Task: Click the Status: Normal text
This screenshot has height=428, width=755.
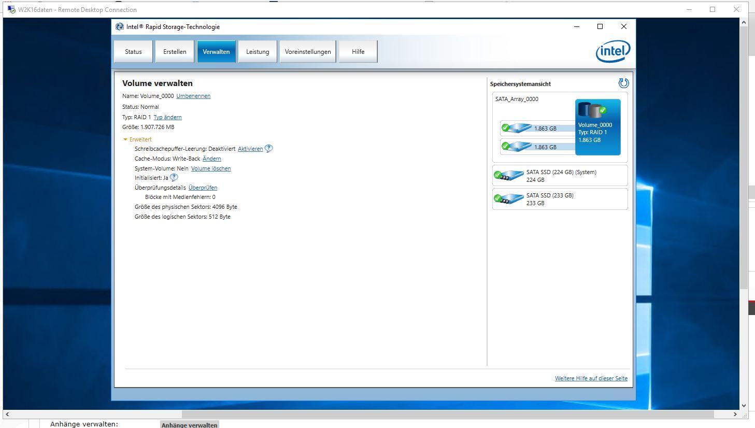Action: (140, 107)
